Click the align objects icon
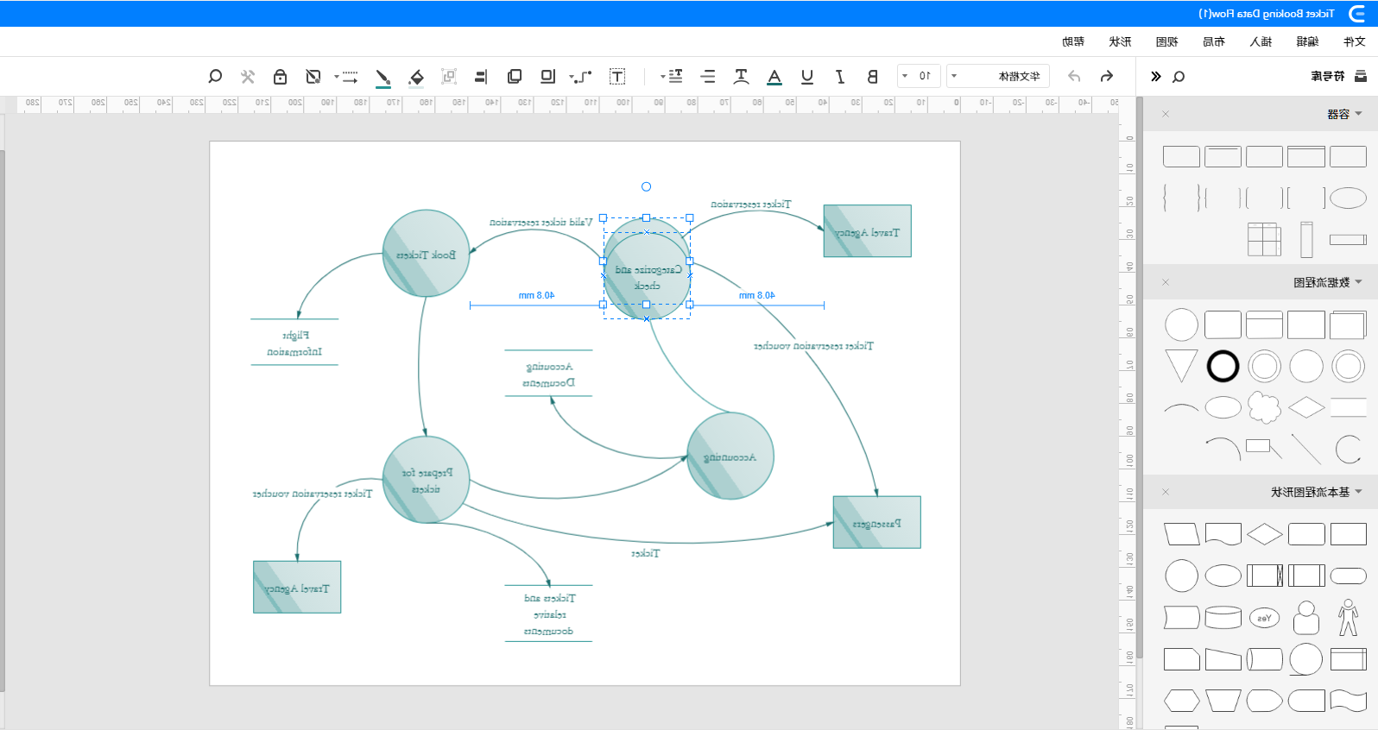Image resolution: width=1378 pixels, height=730 pixels. pos(481,77)
